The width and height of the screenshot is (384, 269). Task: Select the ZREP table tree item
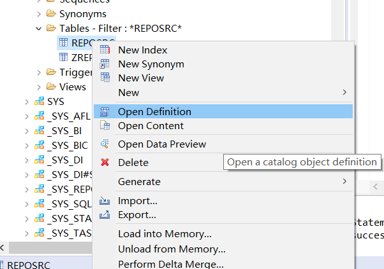coord(75,58)
